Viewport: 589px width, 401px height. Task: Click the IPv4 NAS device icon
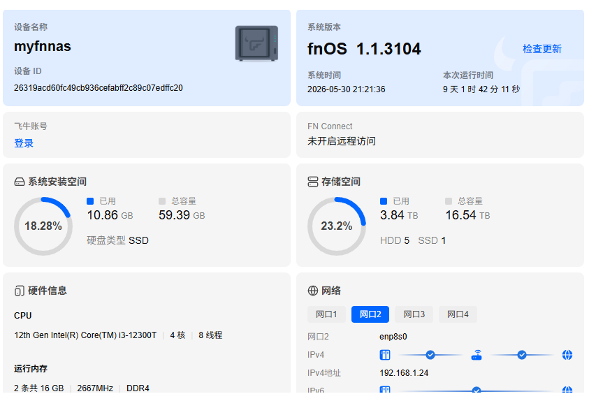(x=385, y=355)
